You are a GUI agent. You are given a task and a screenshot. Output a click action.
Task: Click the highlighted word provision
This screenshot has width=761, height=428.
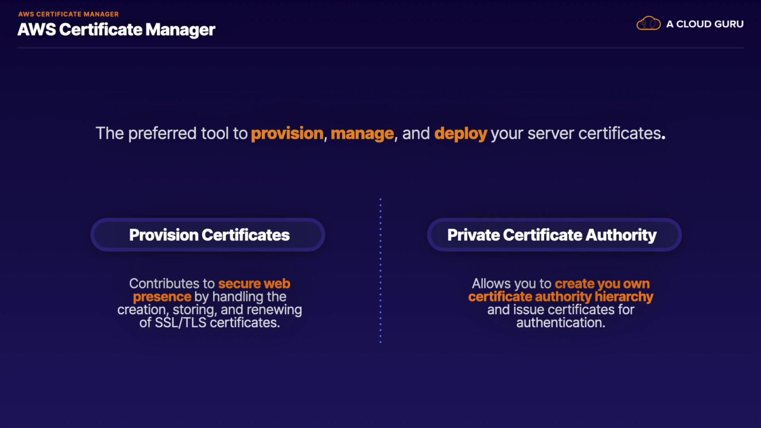(287, 134)
